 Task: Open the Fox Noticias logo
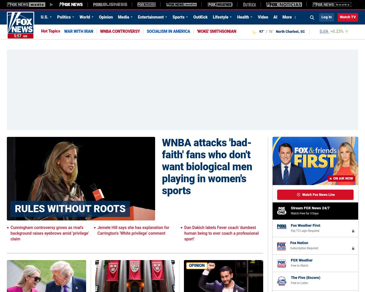point(284,5)
